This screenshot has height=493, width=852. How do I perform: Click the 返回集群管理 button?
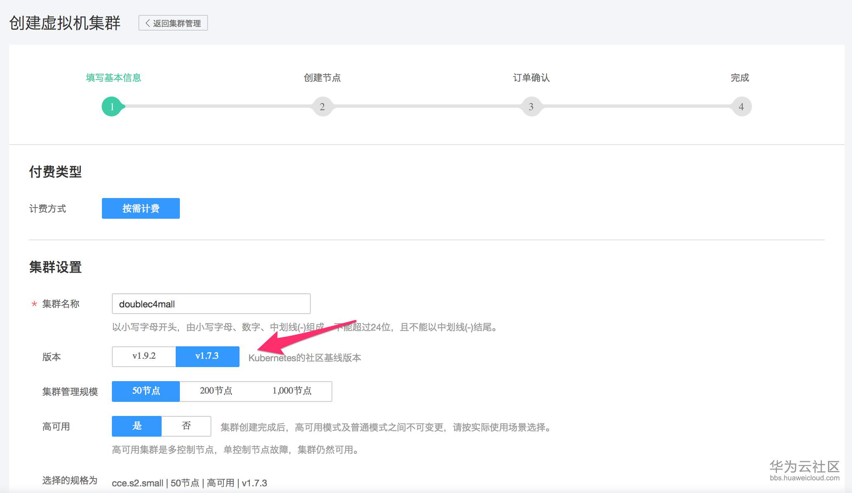[x=173, y=23]
